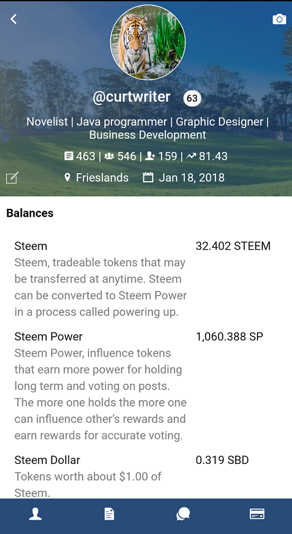292x534 pixels.
Task: Select the @curtwriter username
Action: [131, 97]
